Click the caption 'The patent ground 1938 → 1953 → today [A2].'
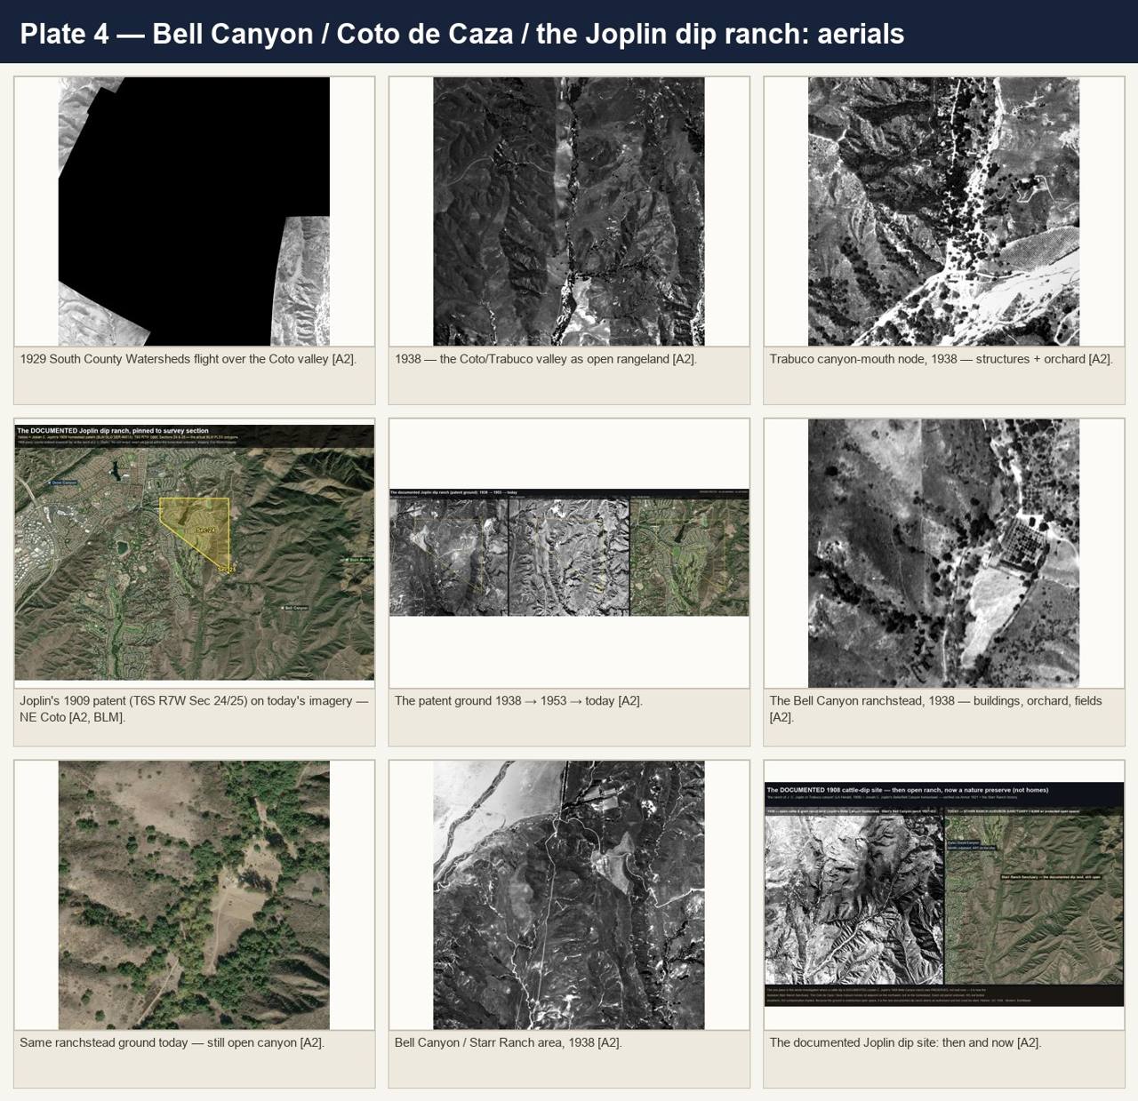The image size is (1138, 1101). click(x=518, y=701)
